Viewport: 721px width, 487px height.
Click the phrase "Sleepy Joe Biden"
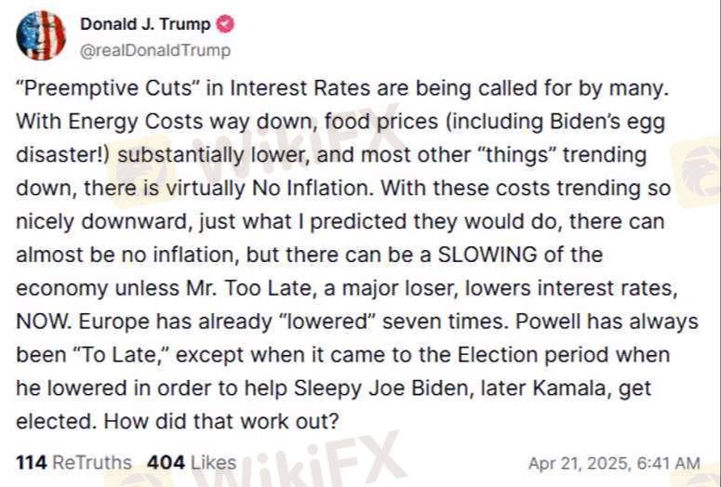tap(381, 388)
